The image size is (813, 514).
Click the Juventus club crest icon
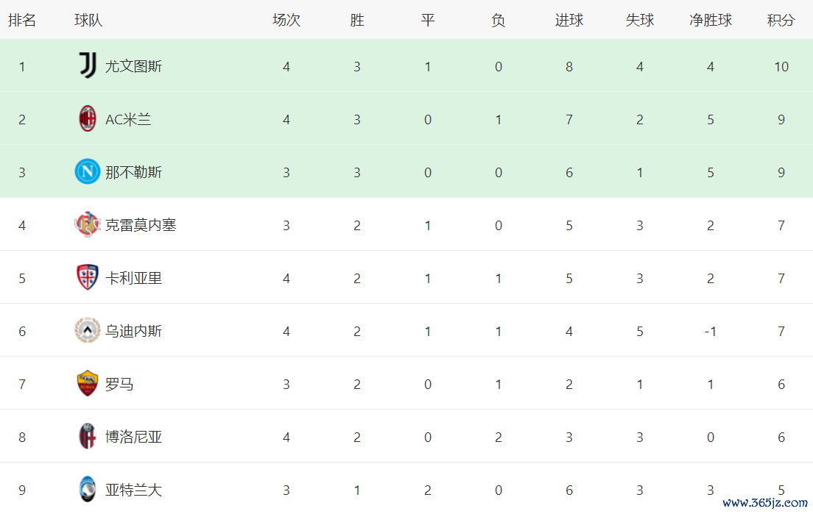[x=88, y=66]
